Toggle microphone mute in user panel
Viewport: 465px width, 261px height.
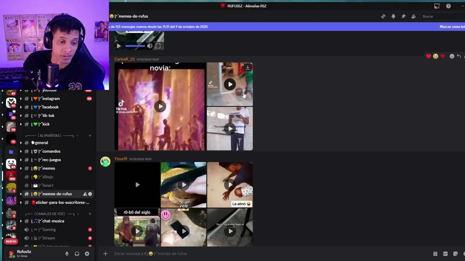point(67,254)
